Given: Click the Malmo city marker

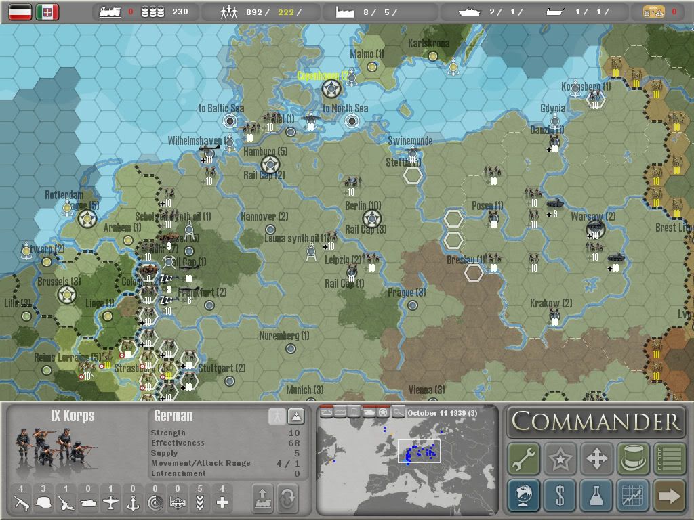Looking at the screenshot, I should tap(372, 67).
